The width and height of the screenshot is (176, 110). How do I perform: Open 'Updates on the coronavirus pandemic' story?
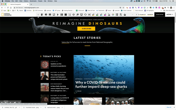pyautogui.click(x=58, y=65)
